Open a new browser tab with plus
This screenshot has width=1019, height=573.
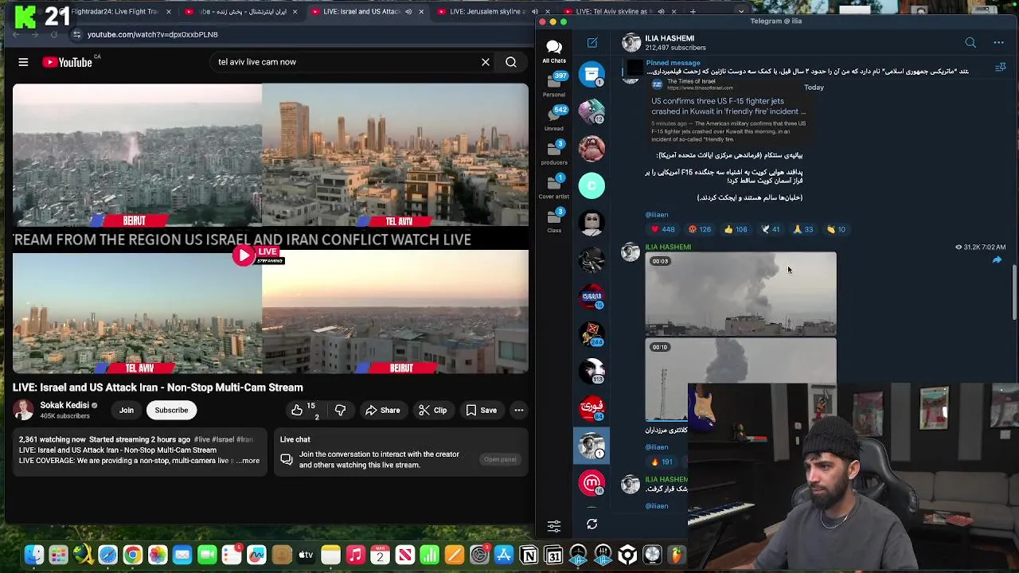tap(693, 12)
